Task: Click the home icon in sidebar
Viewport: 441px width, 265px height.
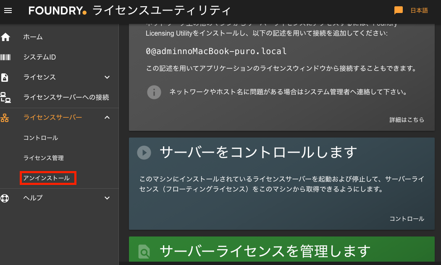Action: click(x=5, y=37)
